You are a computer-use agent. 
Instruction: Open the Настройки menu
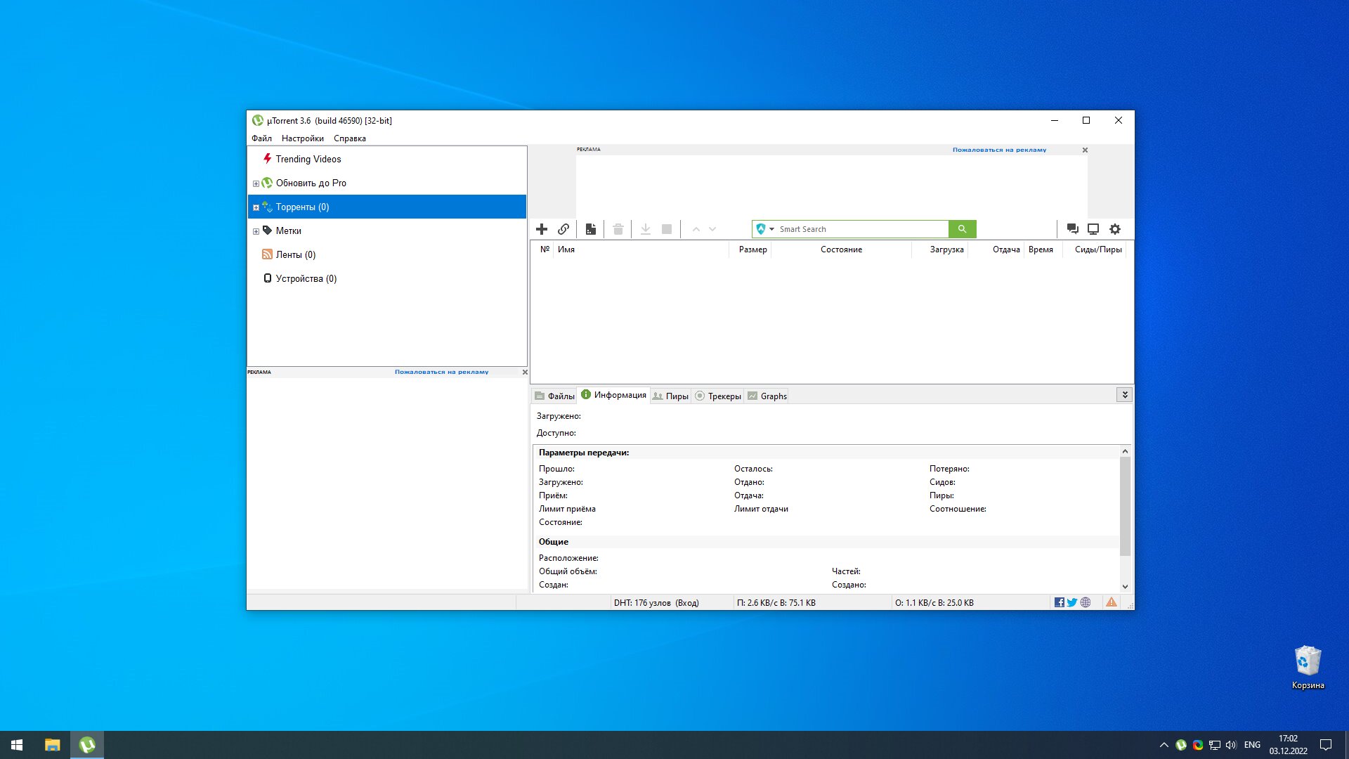coord(303,138)
